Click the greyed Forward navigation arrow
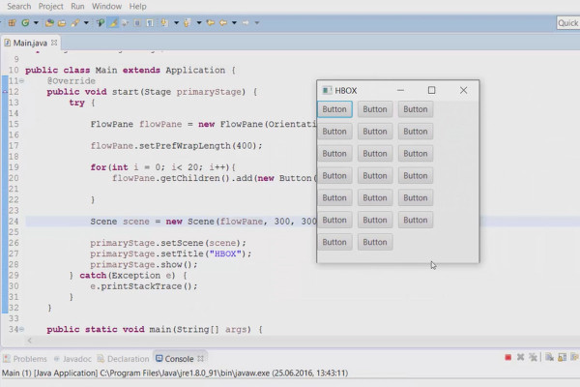 [246, 23]
